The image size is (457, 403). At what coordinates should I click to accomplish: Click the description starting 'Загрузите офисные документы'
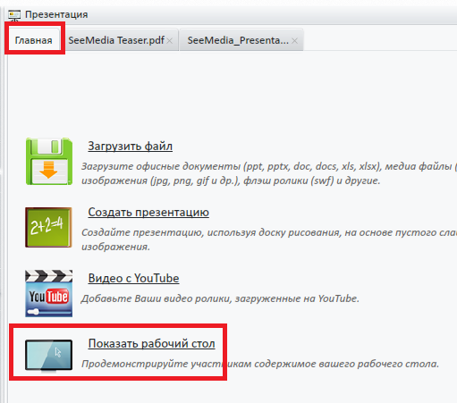coord(269,173)
